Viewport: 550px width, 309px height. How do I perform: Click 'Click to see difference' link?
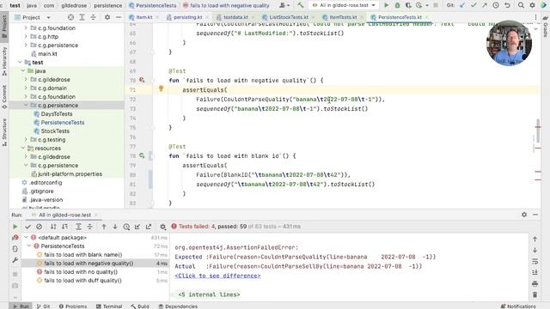(217, 276)
